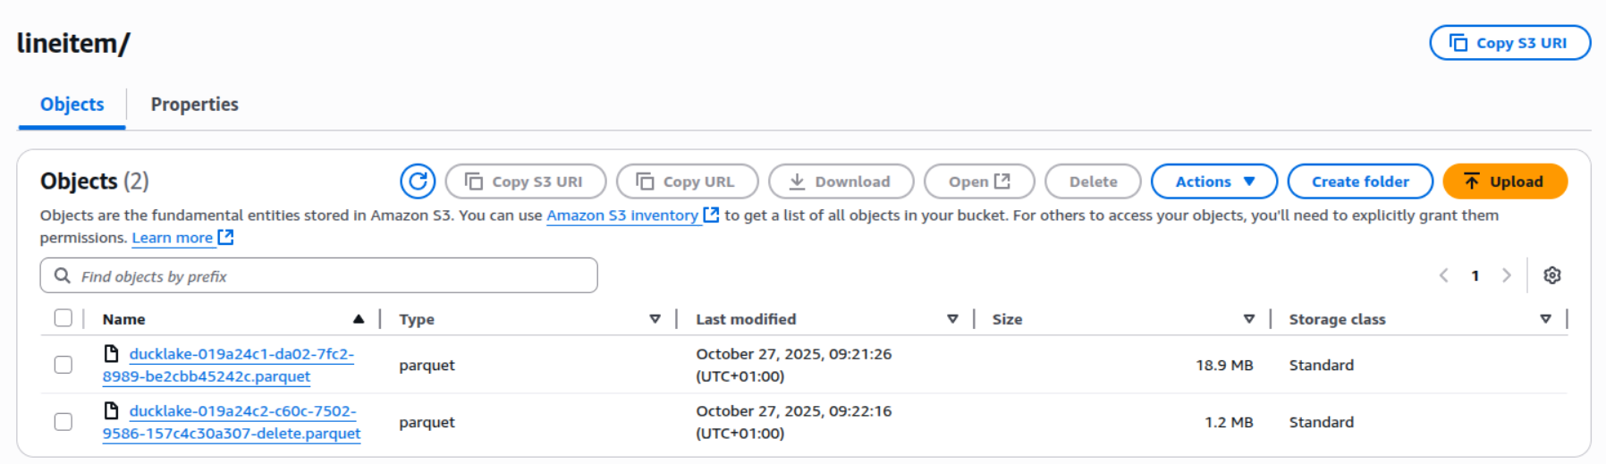This screenshot has width=1606, height=464.
Task: Click external link icon beside Learn more
Action: pos(226,238)
